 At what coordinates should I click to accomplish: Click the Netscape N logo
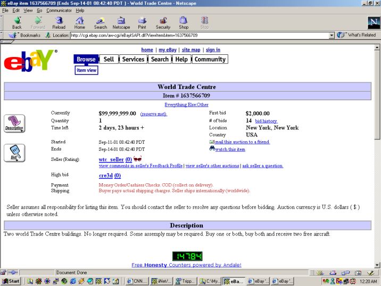coord(374,22)
